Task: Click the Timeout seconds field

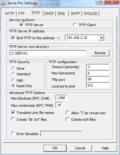Action: (x=98, y=67)
